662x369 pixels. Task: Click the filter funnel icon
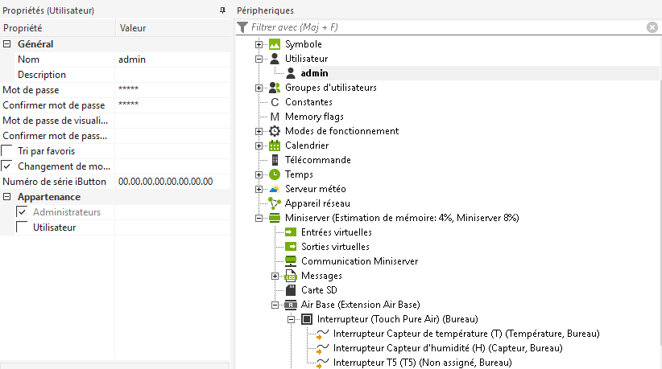(x=242, y=27)
